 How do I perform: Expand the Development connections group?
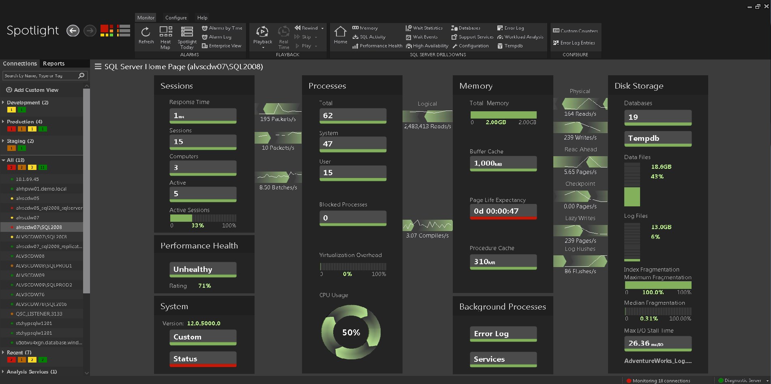tap(3, 102)
